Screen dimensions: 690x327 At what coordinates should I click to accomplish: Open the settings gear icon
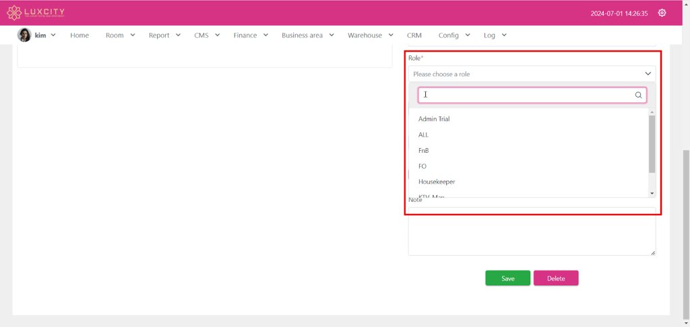click(x=662, y=13)
